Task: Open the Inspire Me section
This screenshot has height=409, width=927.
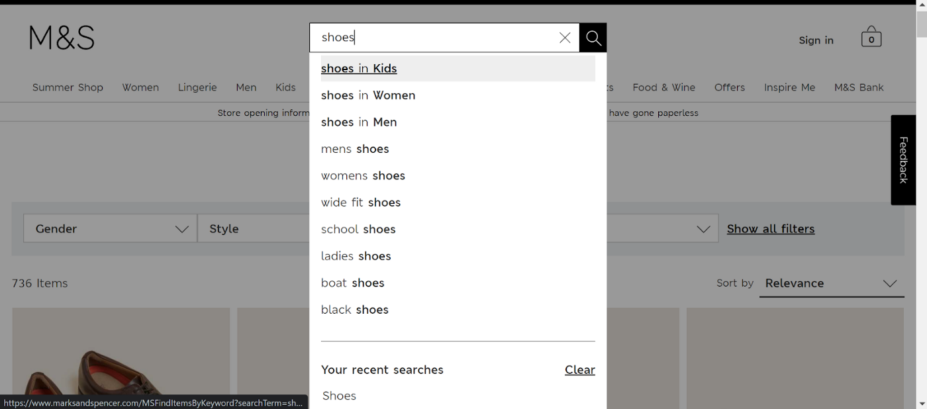Action: click(789, 87)
